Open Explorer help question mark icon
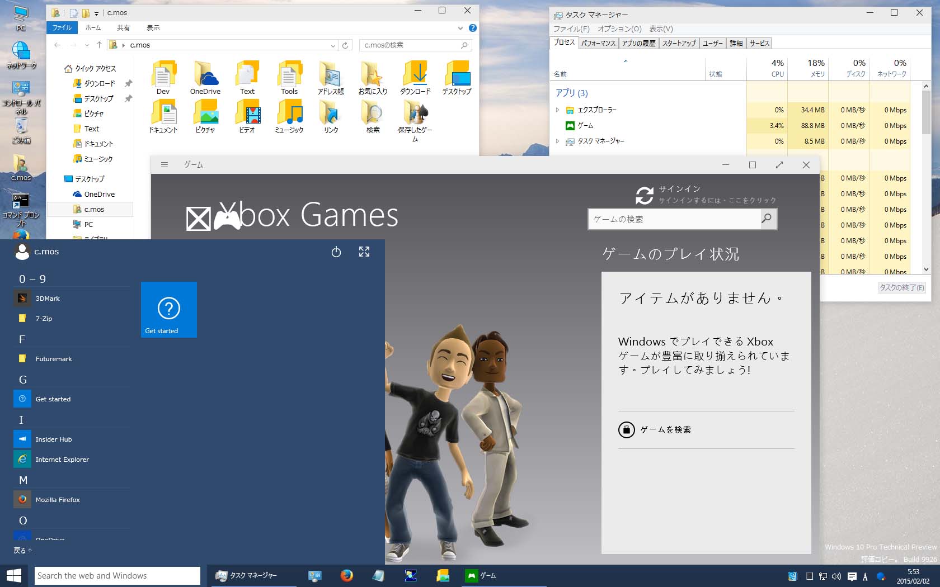This screenshot has height=587, width=940. [473, 28]
